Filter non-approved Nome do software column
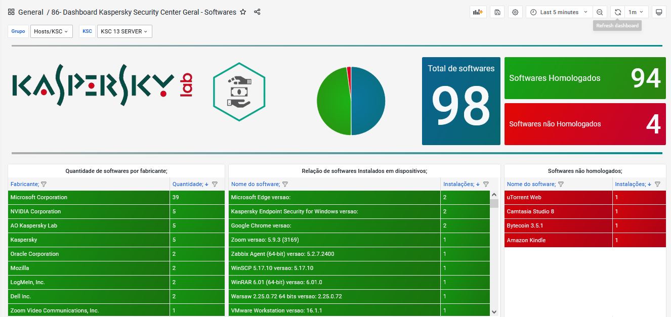671x317 pixels. 561,184
